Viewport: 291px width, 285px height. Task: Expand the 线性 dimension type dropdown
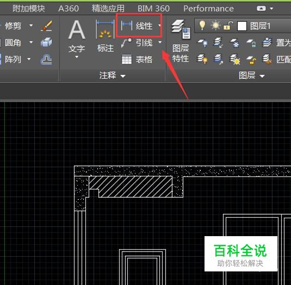(159, 25)
